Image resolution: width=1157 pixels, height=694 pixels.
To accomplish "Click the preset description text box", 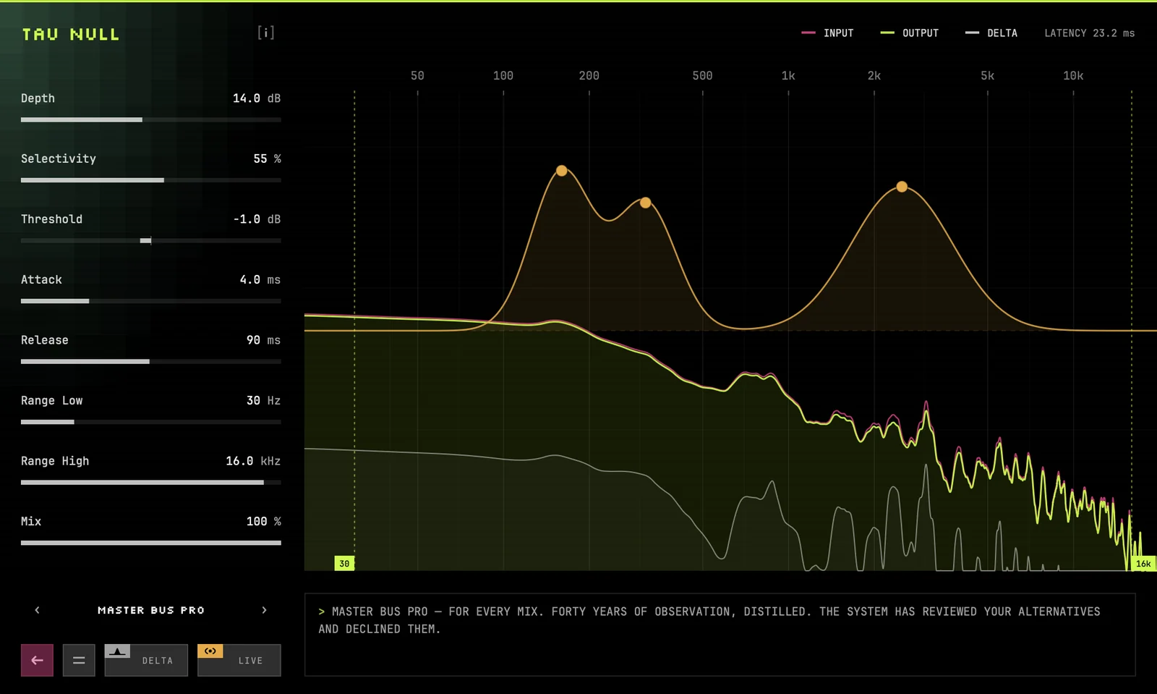I will tap(720, 635).
